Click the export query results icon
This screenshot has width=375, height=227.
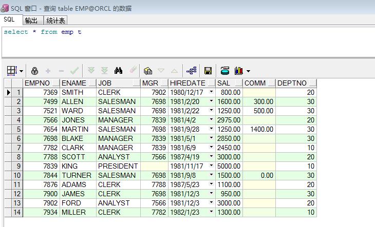[225, 71]
